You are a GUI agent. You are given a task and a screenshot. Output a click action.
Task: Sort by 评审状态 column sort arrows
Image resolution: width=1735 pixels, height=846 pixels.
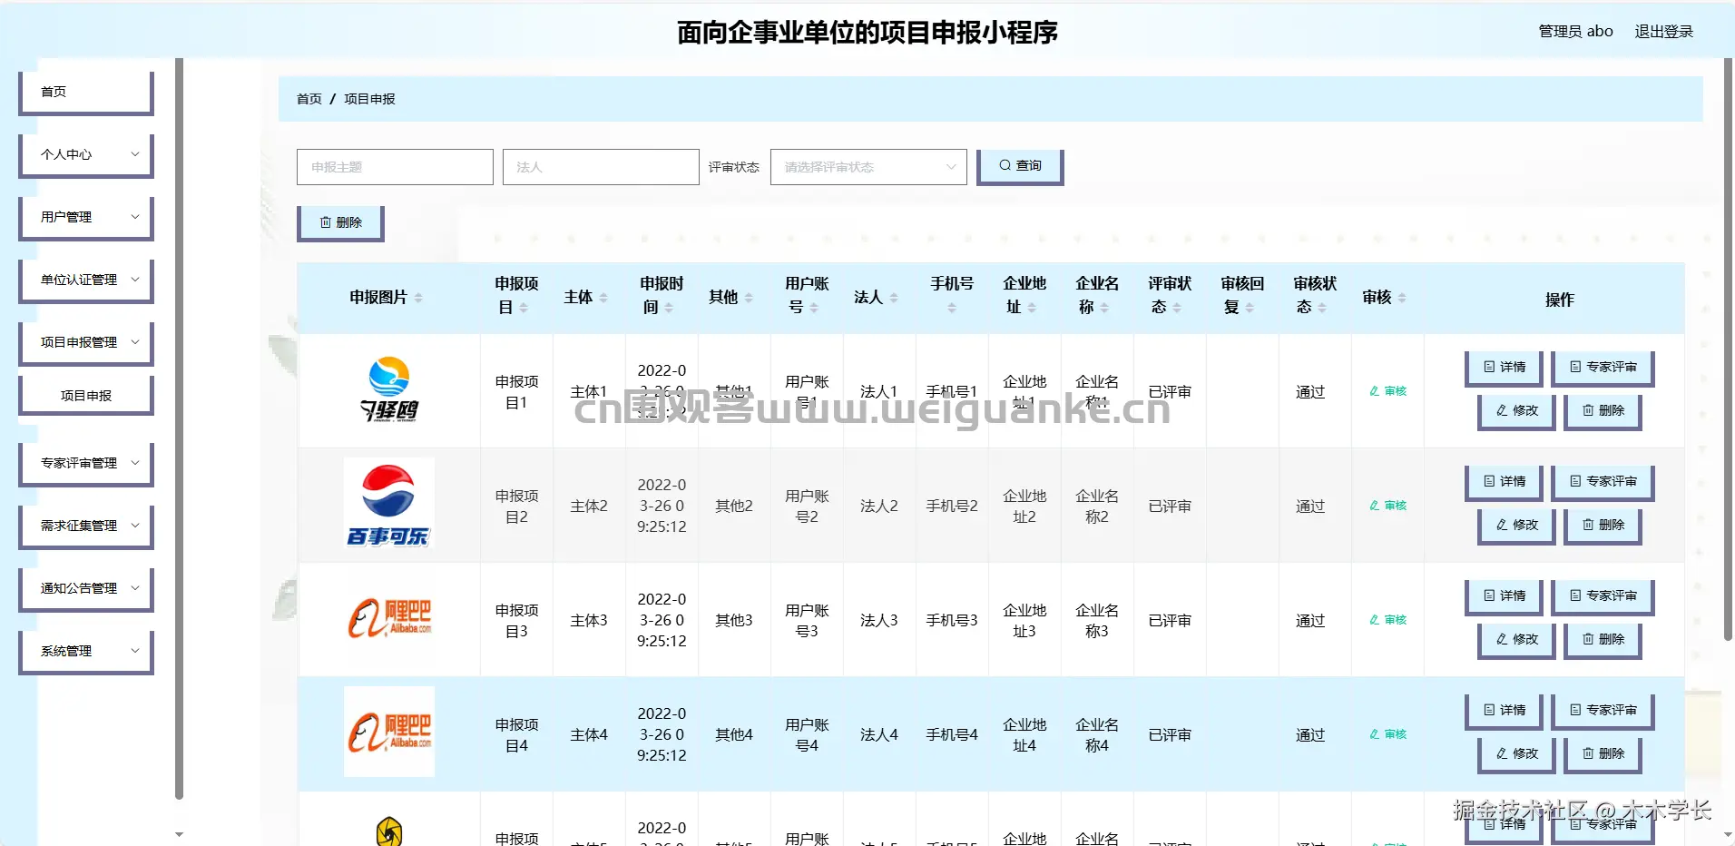coord(1177,308)
